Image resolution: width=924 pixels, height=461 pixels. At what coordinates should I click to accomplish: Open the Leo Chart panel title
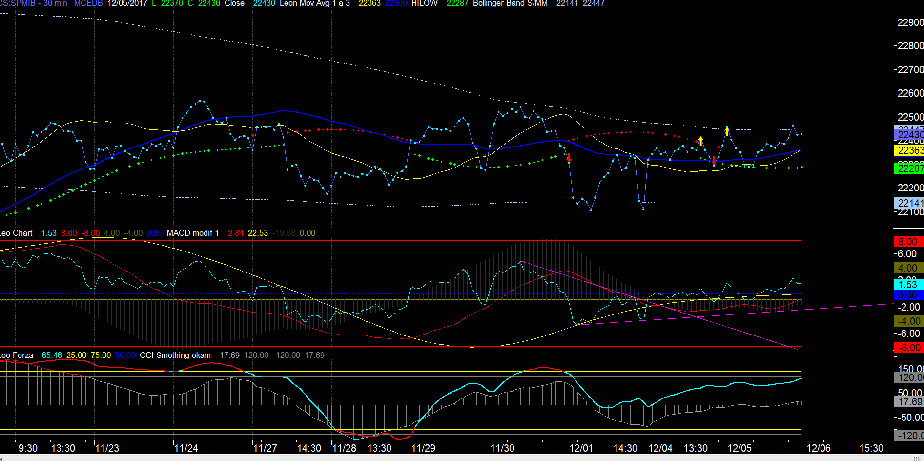click(x=16, y=233)
